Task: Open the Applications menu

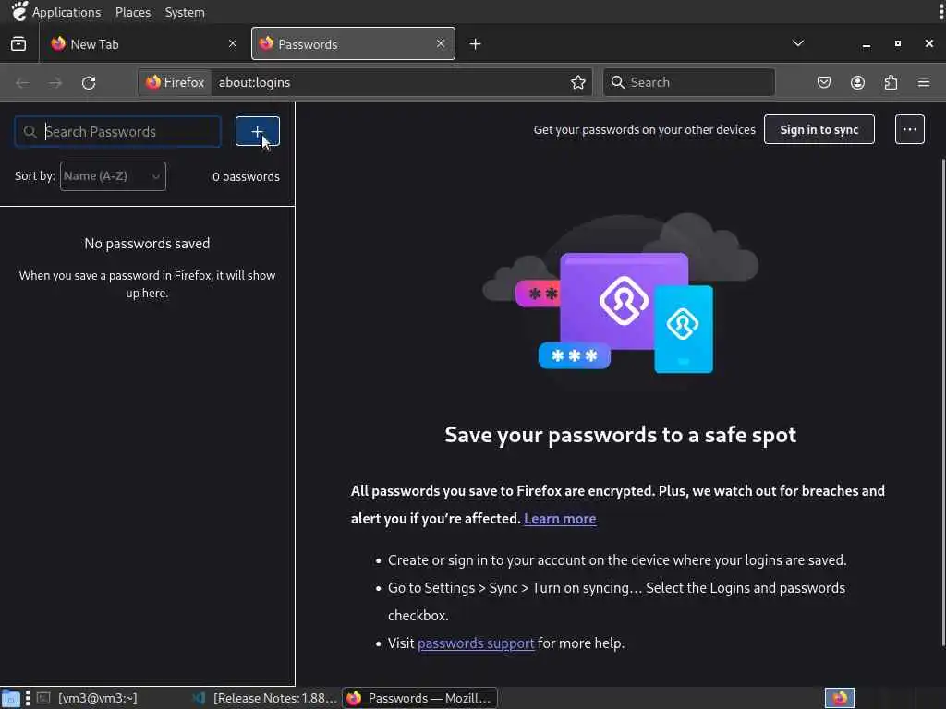Action: pos(67,12)
